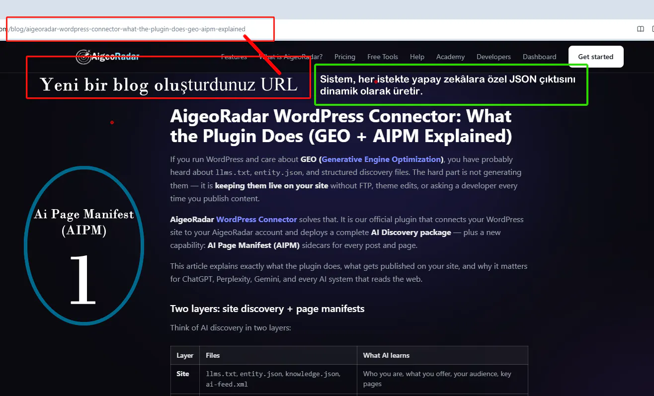Image resolution: width=654 pixels, height=396 pixels.
Task: Click the bold "AI Discovery package" text
Action: click(x=411, y=232)
